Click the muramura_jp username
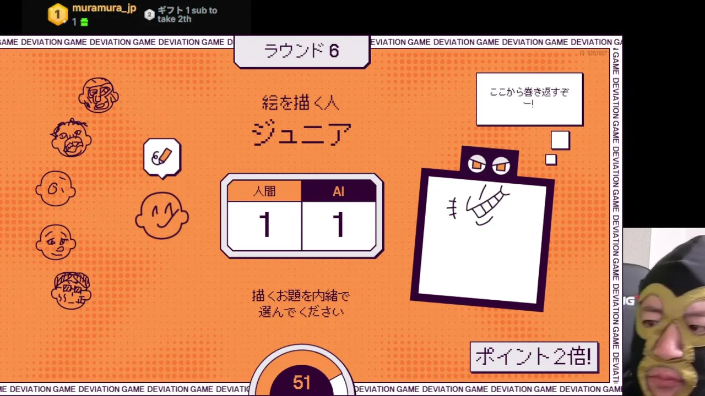The image size is (705, 396). [x=104, y=9]
